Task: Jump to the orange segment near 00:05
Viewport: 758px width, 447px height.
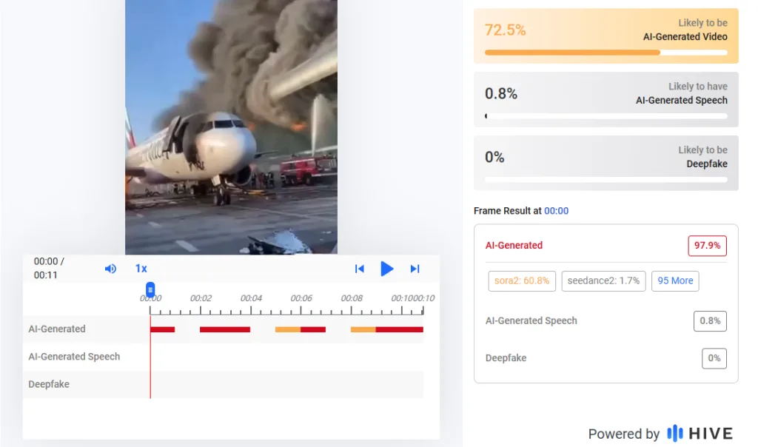Action: point(288,329)
